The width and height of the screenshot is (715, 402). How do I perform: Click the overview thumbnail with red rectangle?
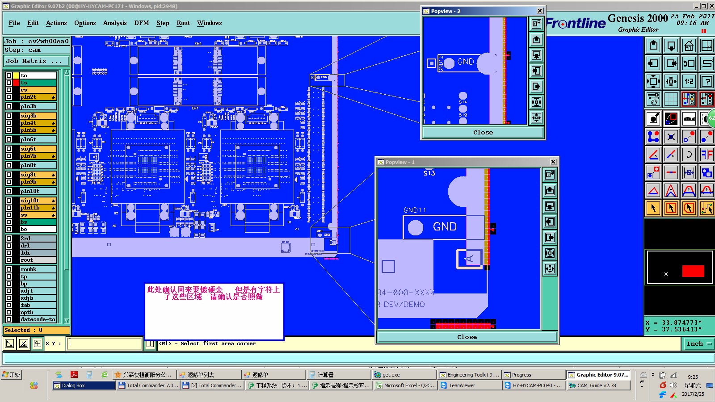[680, 268]
